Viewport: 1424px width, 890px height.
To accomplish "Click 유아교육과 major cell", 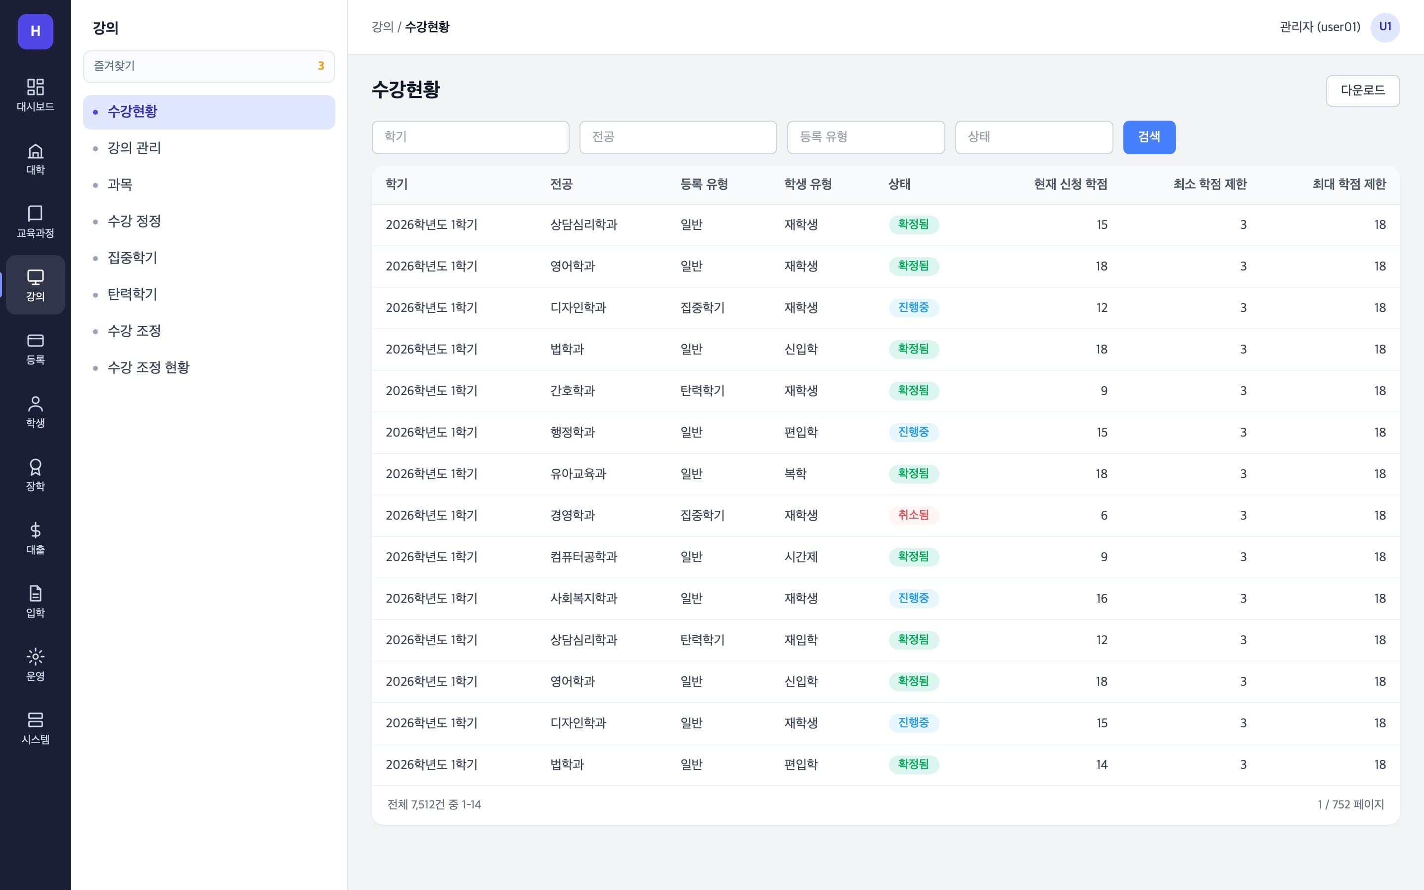I will (578, 474).
